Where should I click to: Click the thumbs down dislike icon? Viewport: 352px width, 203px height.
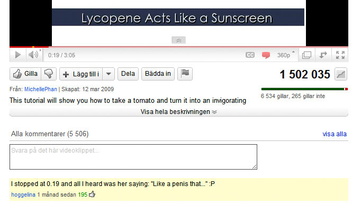49,74
